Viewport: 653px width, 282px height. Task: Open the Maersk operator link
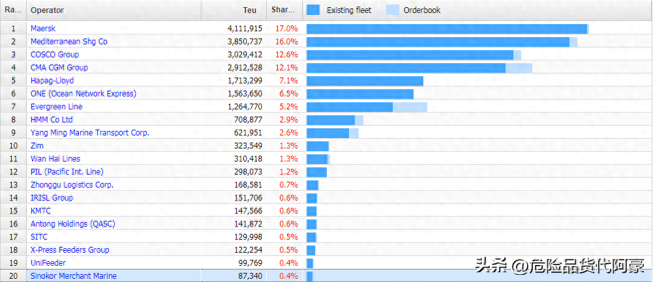43,29
